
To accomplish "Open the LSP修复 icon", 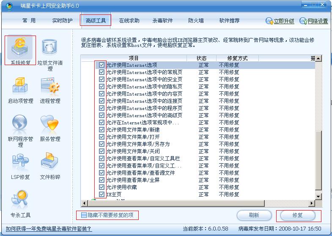I will click(20, 161).
